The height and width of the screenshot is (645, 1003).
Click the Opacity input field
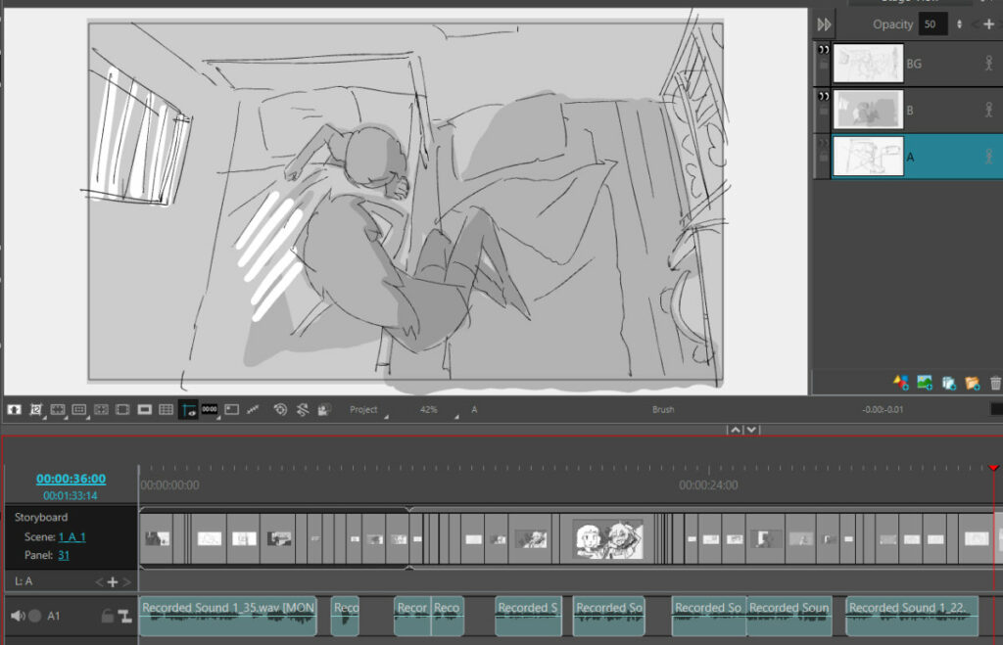tap(933, 24)
